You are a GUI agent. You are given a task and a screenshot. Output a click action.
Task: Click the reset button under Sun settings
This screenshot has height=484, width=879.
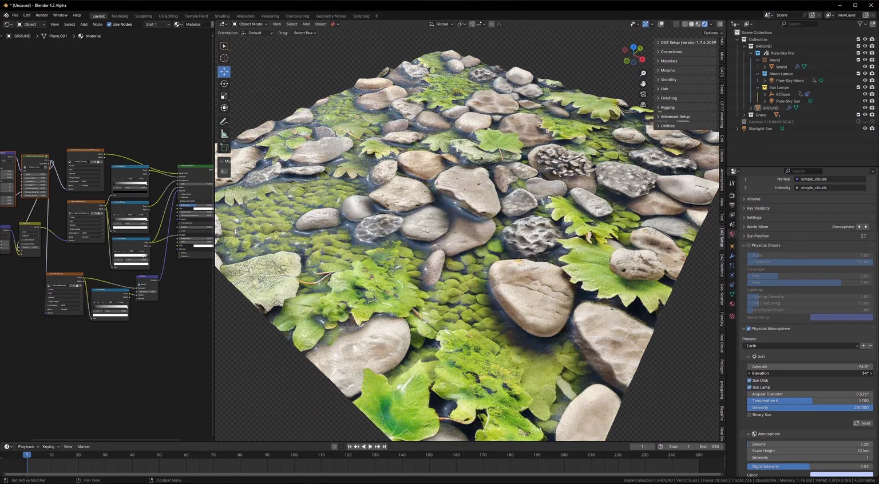click(862, 423)
